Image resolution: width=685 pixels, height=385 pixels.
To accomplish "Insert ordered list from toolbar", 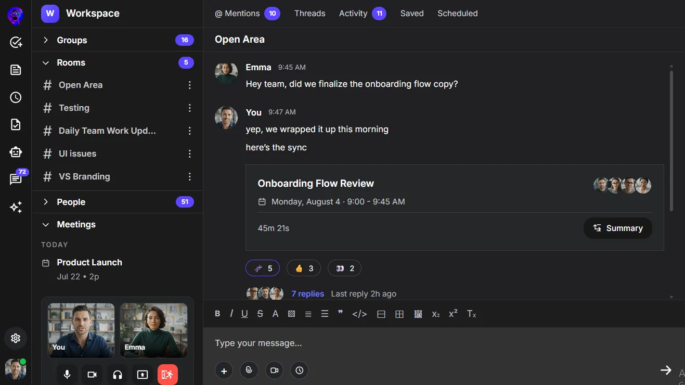I will pyautogui.click(x=308, y=314).
